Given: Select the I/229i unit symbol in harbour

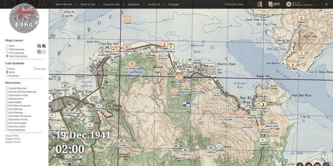Looking at the screenshot, I should click(x=127, y=18).
